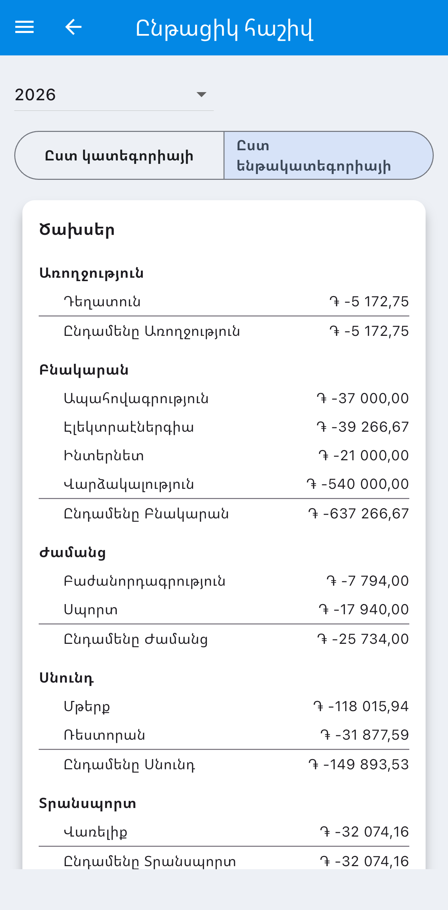Select the Ռեստորան expense row
Screen dimensions: 448x910
pos(224,735)
